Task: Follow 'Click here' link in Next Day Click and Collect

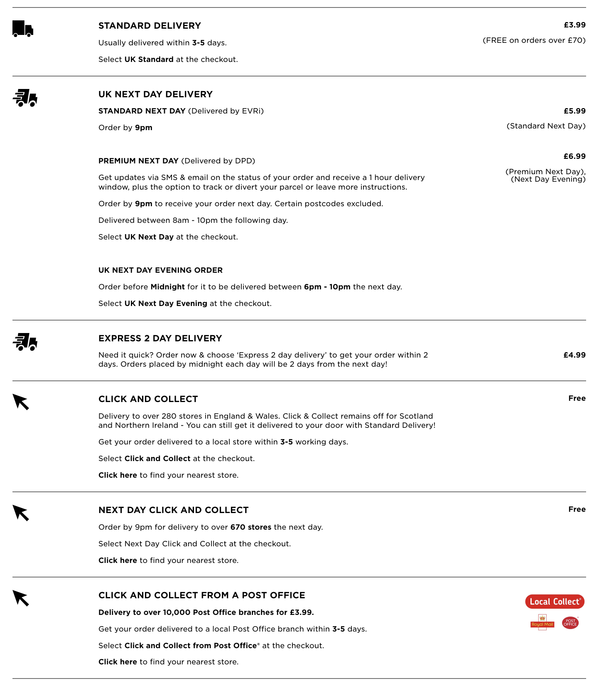Action: click(x=118, y=560)
